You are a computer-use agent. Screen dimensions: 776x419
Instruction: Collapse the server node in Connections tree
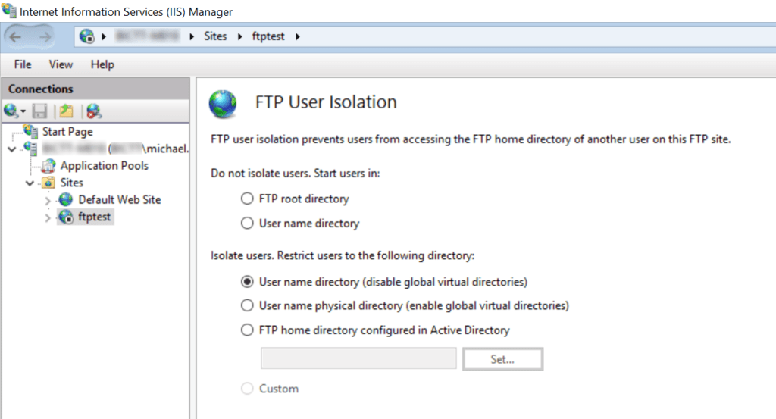pos(12,149)
